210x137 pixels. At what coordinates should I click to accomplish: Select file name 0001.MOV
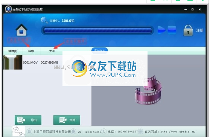tap(30, 62)
